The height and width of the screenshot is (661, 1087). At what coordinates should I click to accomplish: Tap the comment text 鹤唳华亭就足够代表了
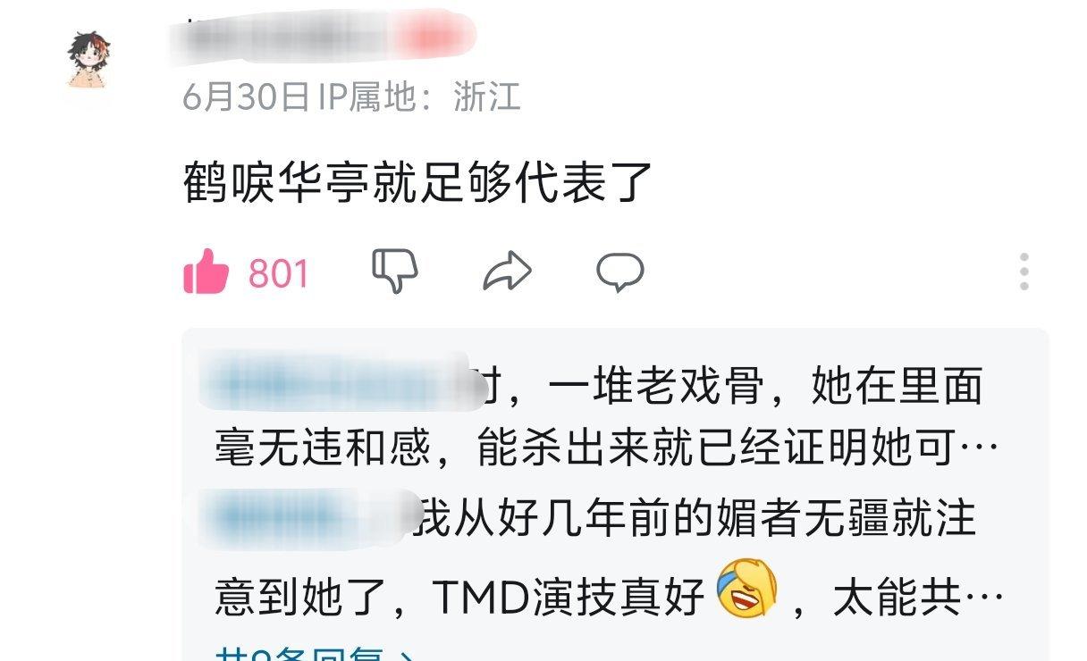click(x=417, y=183)
